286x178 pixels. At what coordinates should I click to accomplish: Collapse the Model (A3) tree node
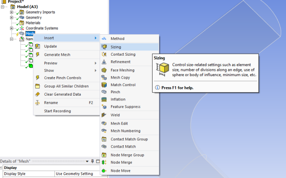point(2,7)
